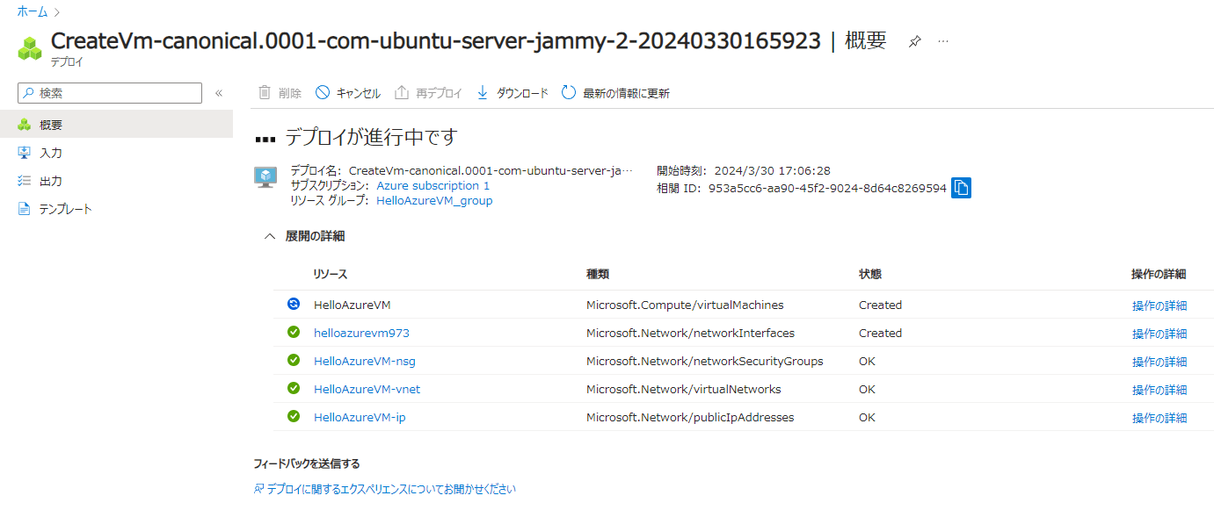Viewport: 1214px width, 510px height.
Task: Click the start time 2024/3/30 17:06:28
Action: tap(773, 171)
